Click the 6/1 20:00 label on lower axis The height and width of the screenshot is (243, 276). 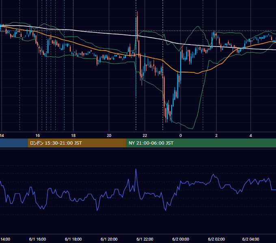pos(109,239)
